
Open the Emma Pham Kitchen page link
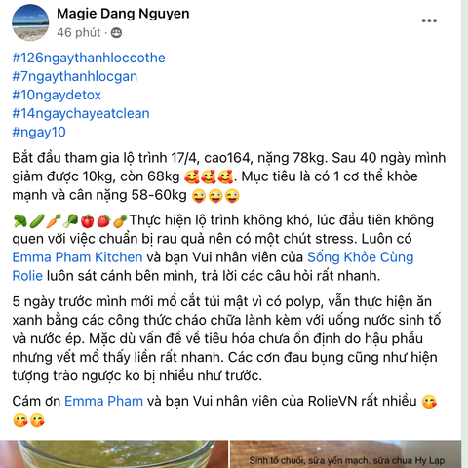77,257
